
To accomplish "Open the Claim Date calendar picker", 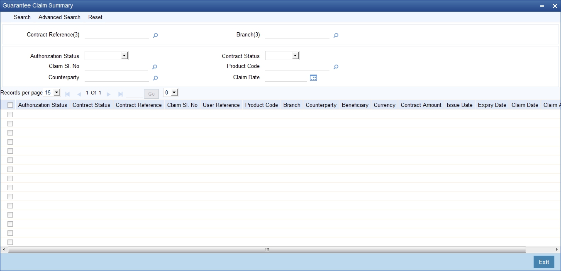I will point(314,77).
